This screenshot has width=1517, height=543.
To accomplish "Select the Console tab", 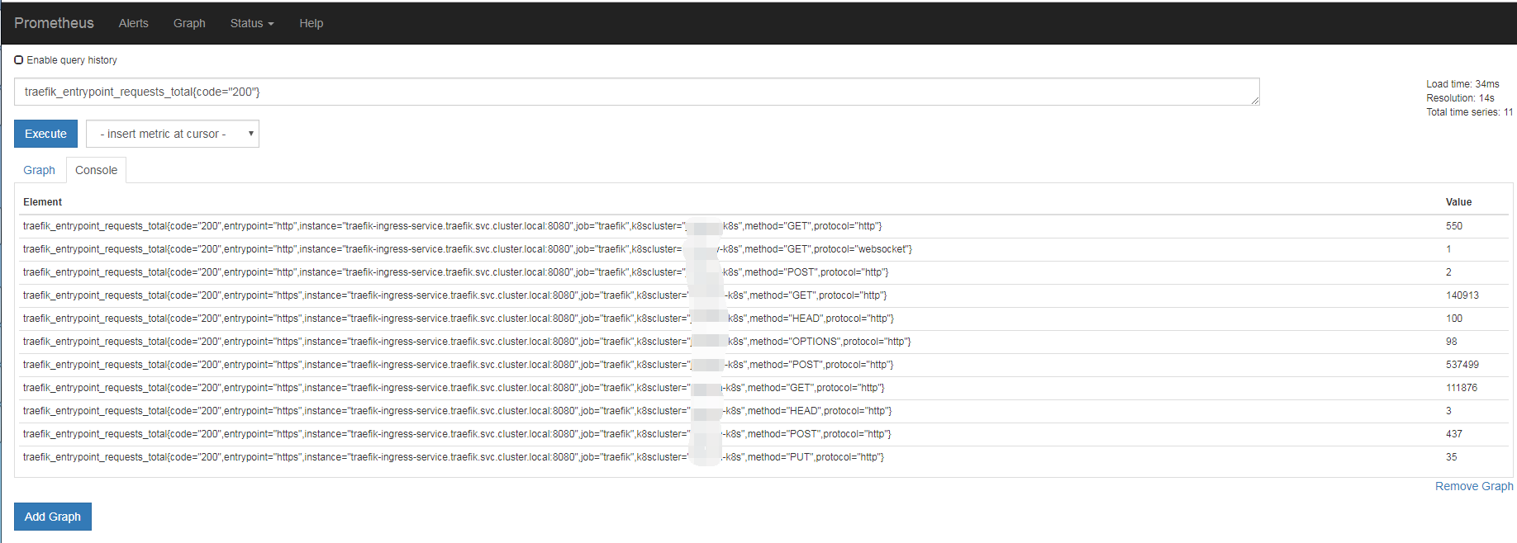I will coord(96,170).
